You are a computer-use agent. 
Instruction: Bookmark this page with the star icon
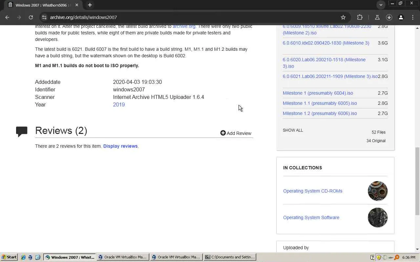click(x=343, y=17)
